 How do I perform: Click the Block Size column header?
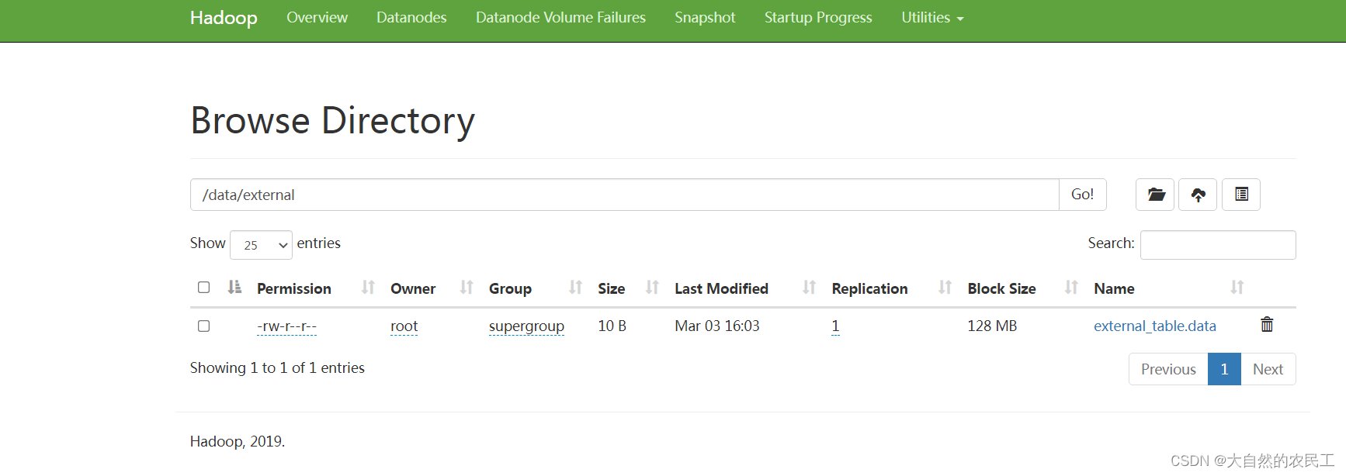coord(1001,288)
